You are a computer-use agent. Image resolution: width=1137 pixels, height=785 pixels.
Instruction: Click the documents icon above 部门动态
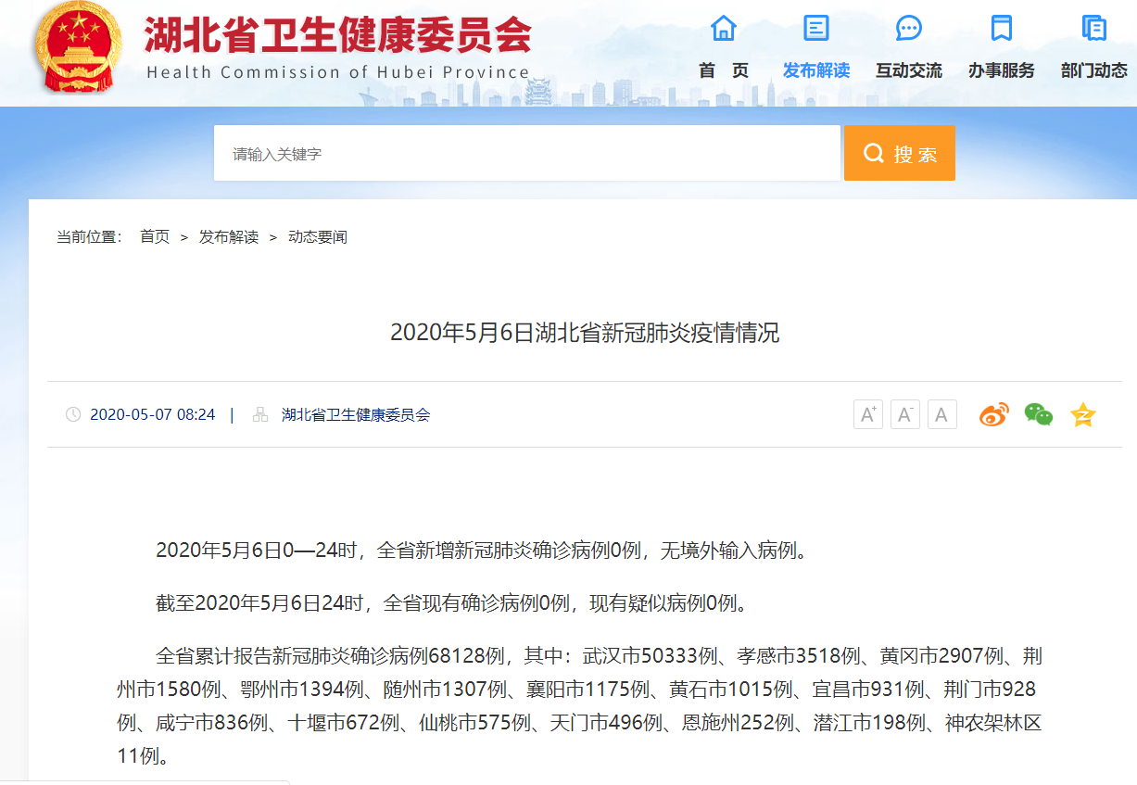coord(1093,29)
